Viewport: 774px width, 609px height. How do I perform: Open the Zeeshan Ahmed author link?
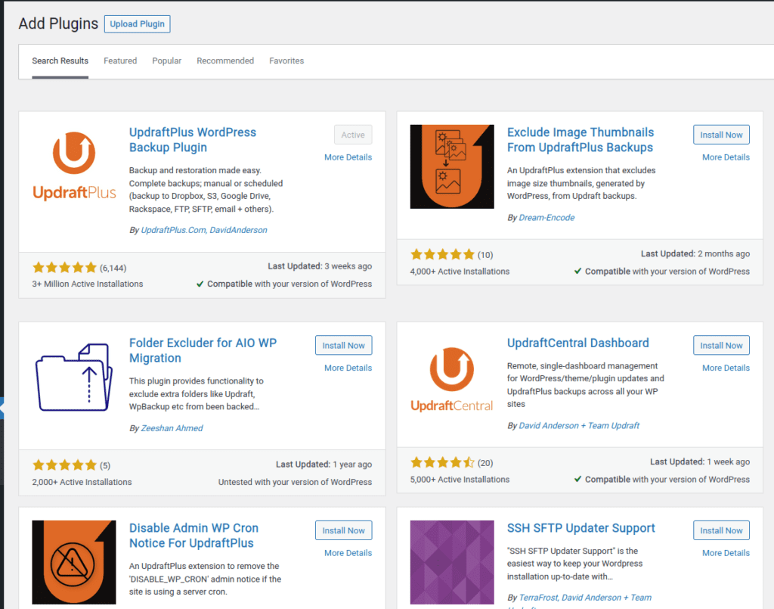pyautogui.click(x=172, y=428)
